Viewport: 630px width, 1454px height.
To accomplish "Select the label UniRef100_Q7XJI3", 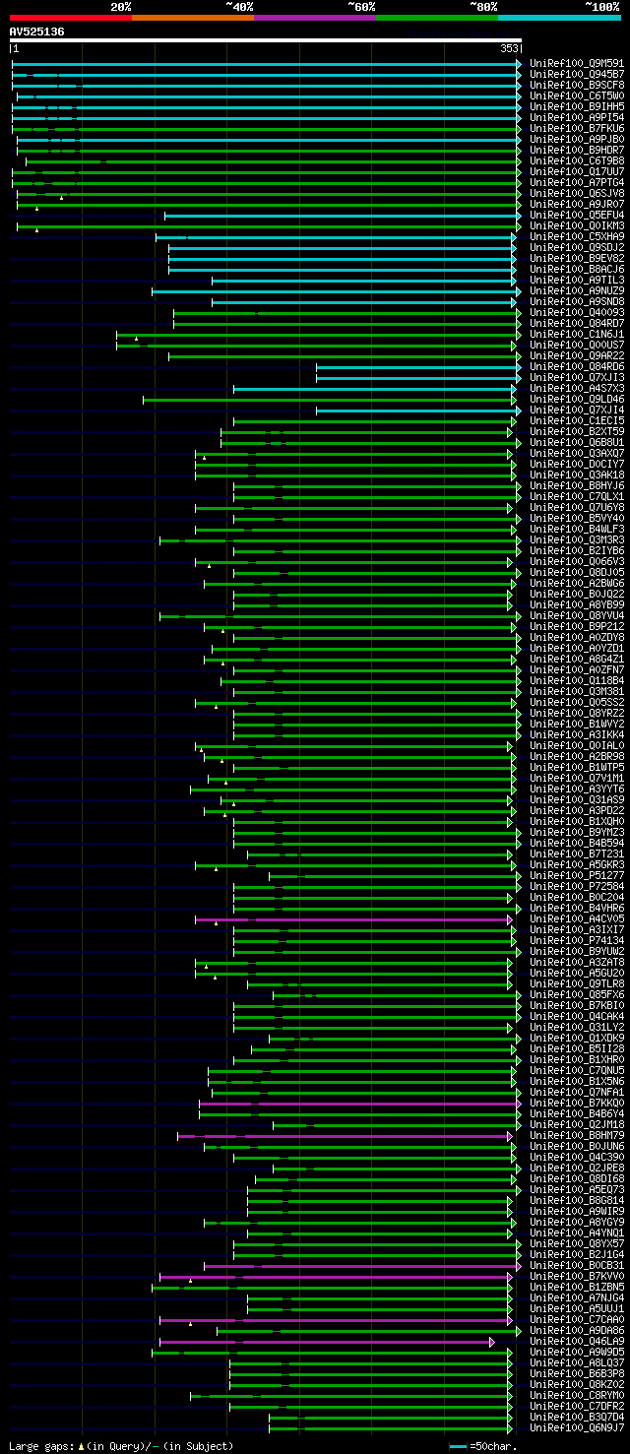I will [x=577, y=378].
